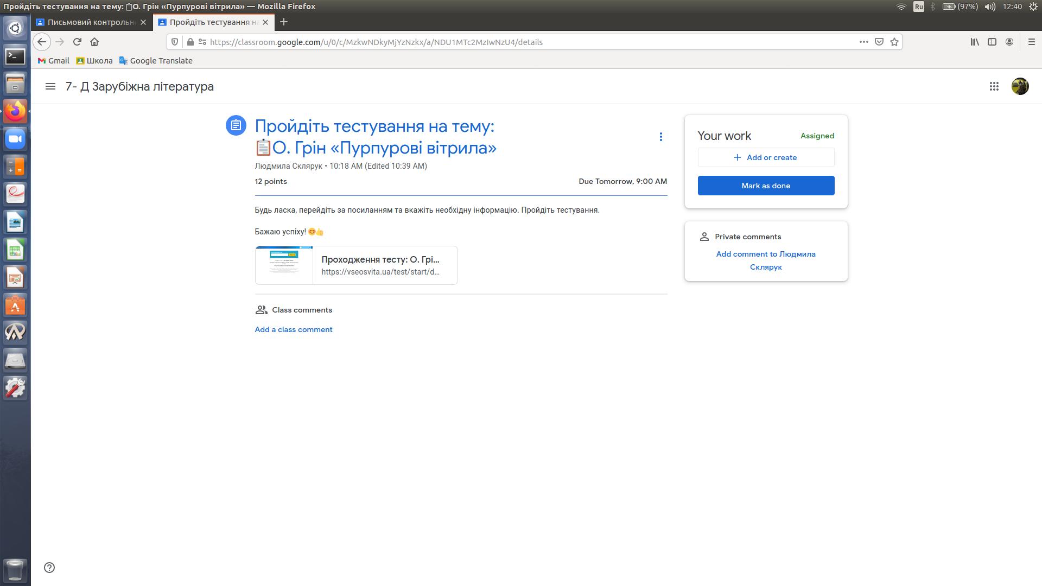Viewport: 1042px width, 586px height.
Task: Click the assignment three-dot options menu
Action: (660, 137)
